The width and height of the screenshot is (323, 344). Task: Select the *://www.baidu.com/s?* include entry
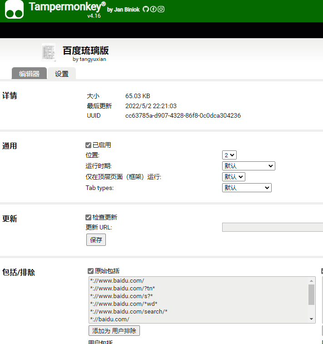tap(121, 296)
